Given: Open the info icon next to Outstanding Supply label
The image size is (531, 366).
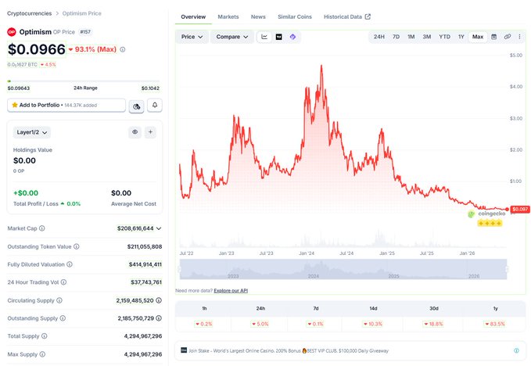Looking at the screenshot, I should (63, 318).
